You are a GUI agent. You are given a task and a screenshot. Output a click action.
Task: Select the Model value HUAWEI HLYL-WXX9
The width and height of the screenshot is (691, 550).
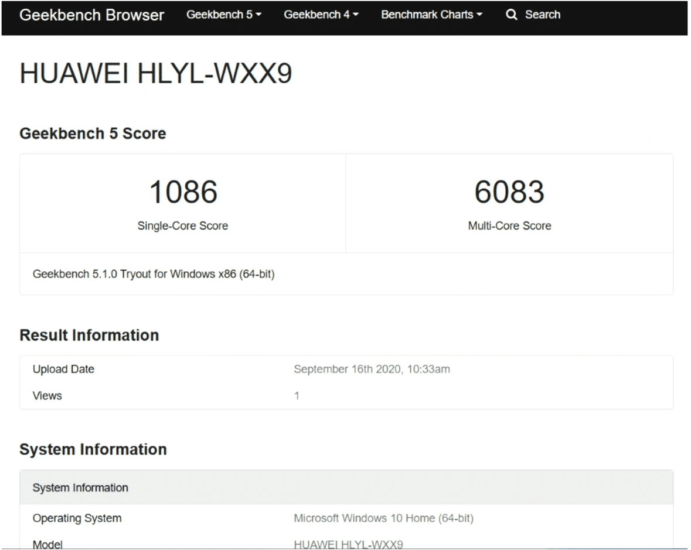348,544
